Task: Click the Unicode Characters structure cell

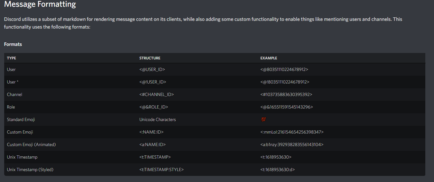Action: (x=158, y=119)
